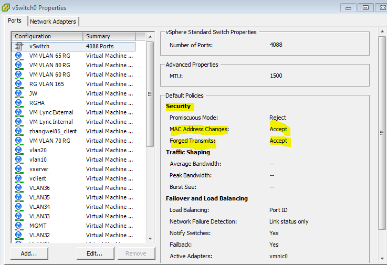Click the port group icon next to VLAN32
The image size is (387, 265).
(x=19, y=235)
